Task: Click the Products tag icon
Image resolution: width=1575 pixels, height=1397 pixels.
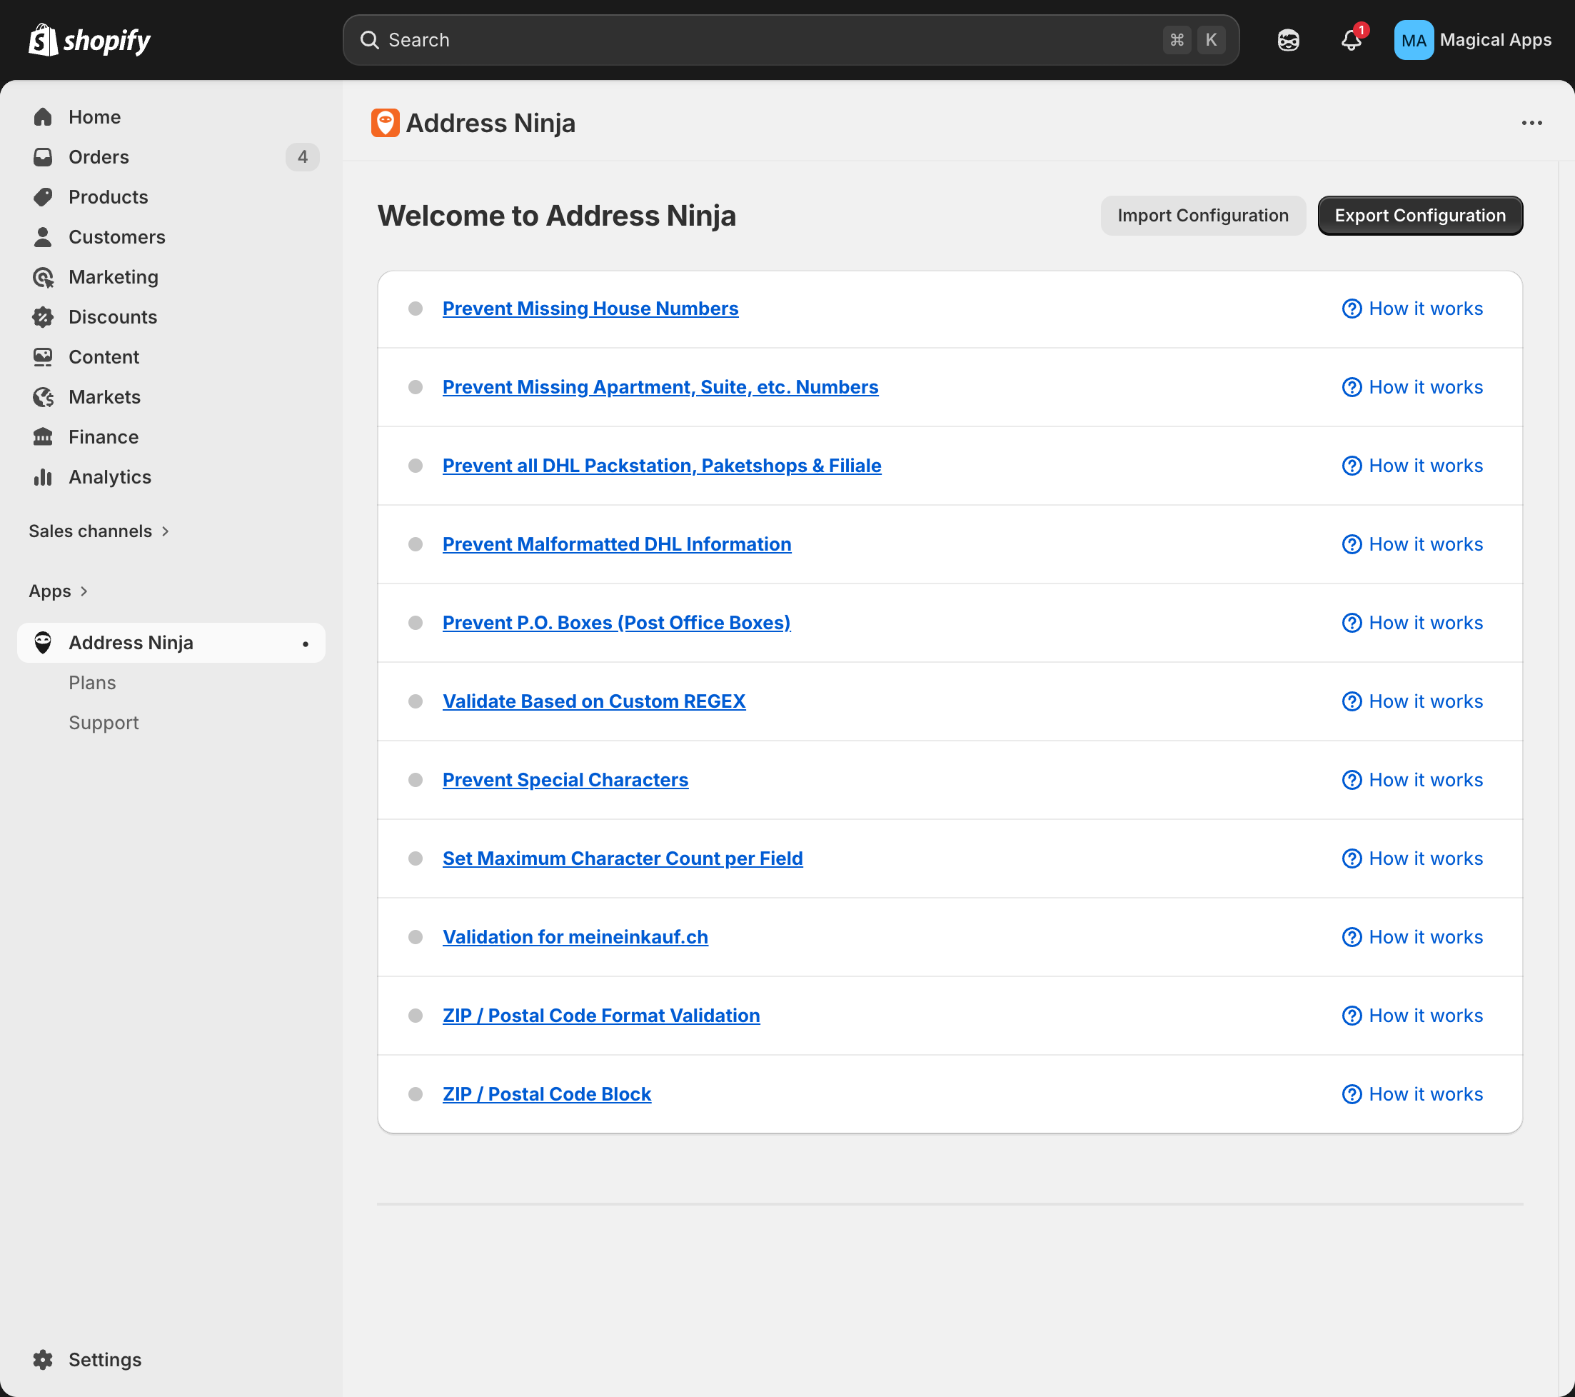Action: coord(43,196)
